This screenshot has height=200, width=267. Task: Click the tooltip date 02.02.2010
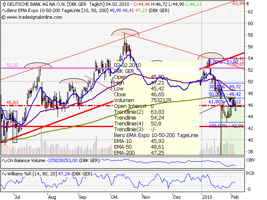127,65
